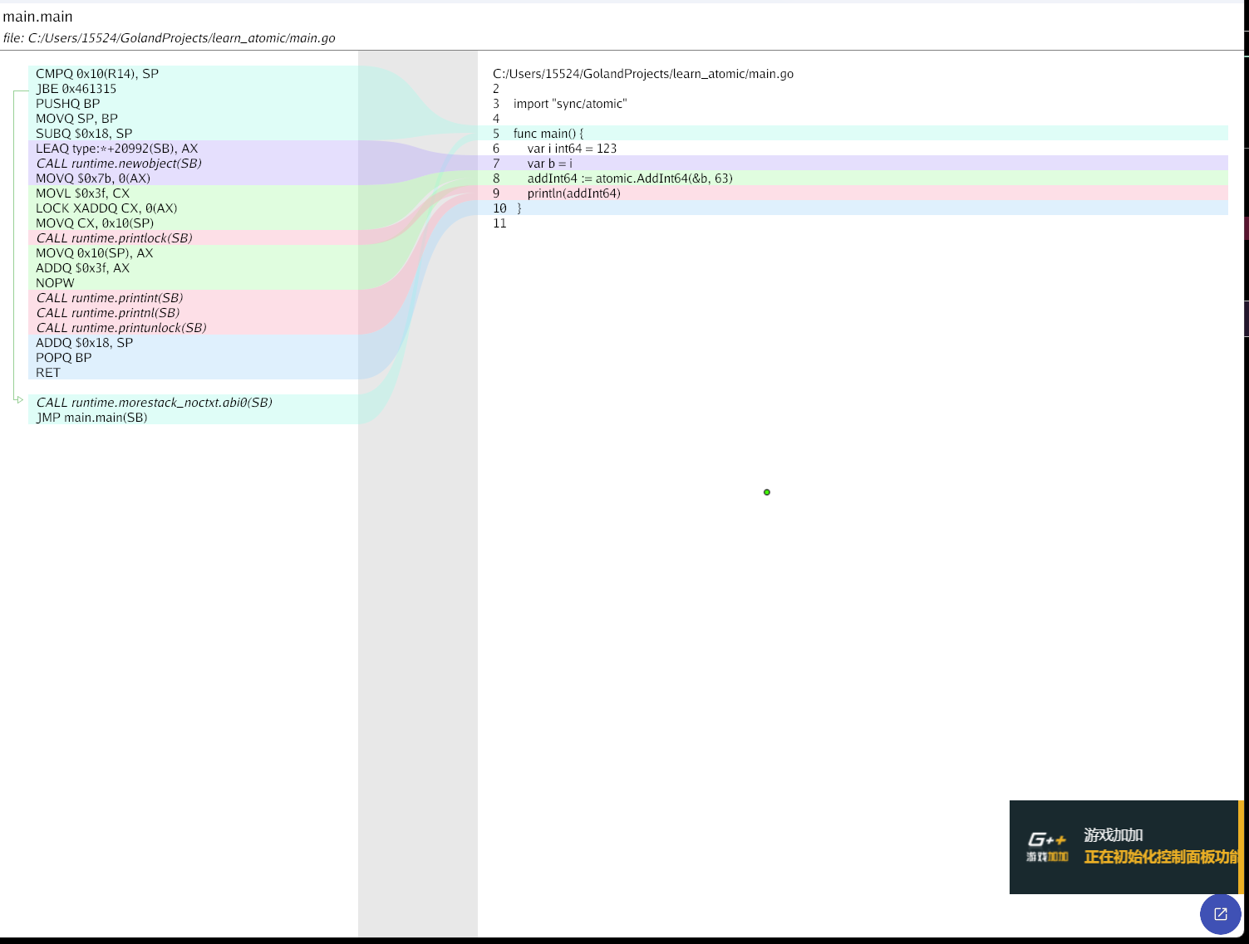Click the import "sync/atomic" line
Viewport: 1249px width, 944px height.
570,104
